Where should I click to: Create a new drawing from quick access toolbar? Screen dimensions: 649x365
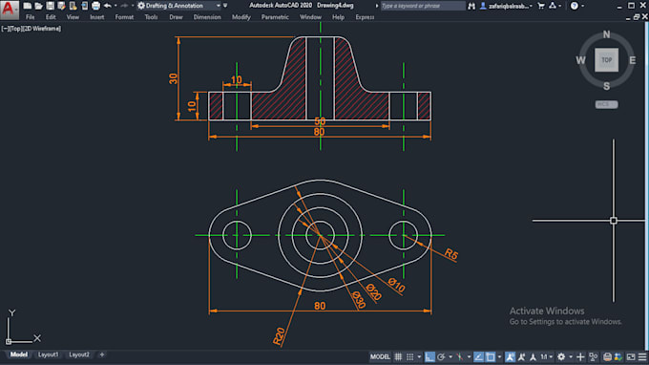coord(28,6)
